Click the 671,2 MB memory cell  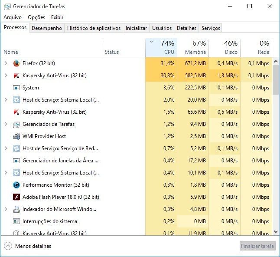tap(193, 63)
